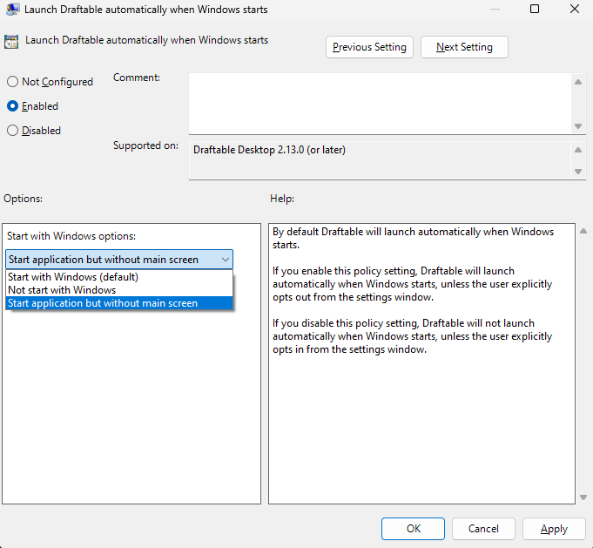Click the 'Comment:' label
Viewport: 593px width, 548px height.
tap(137, 78)
